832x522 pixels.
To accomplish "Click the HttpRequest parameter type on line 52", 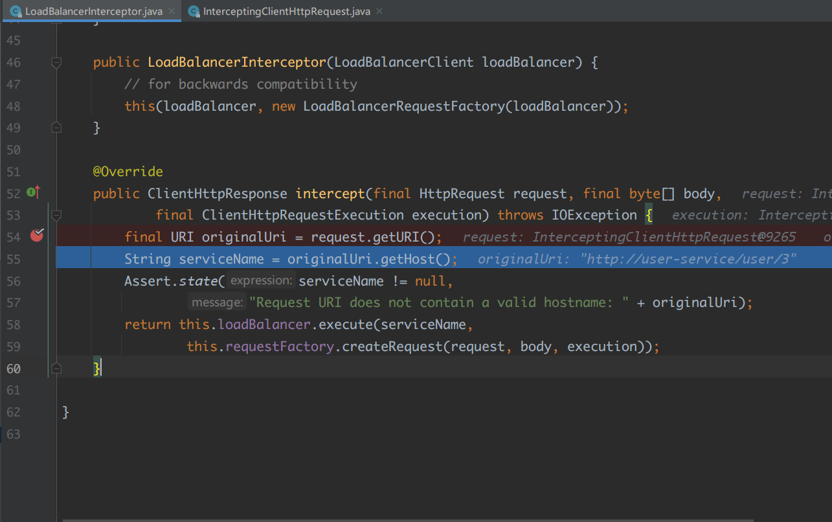I will tap(462, 194).
